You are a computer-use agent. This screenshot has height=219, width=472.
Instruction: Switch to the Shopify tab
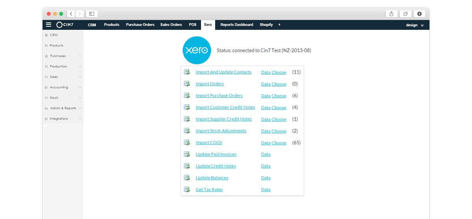coord(266,25)
